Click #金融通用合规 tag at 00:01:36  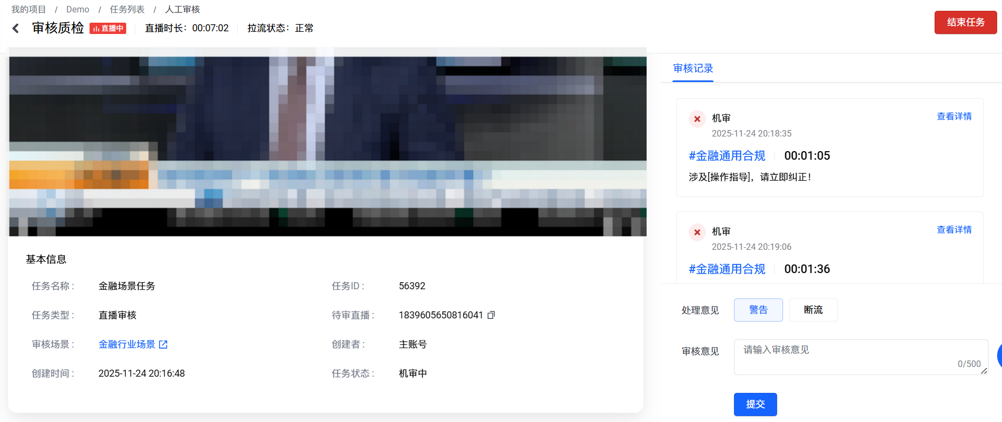(x=727, y=269)
